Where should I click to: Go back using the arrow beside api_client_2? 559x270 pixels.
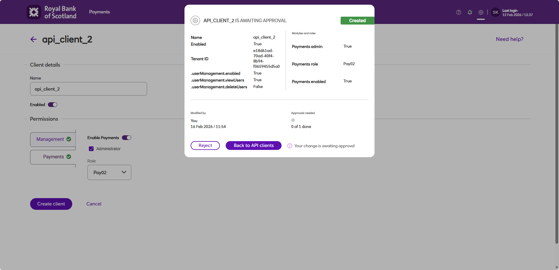(x=34, y=39)
